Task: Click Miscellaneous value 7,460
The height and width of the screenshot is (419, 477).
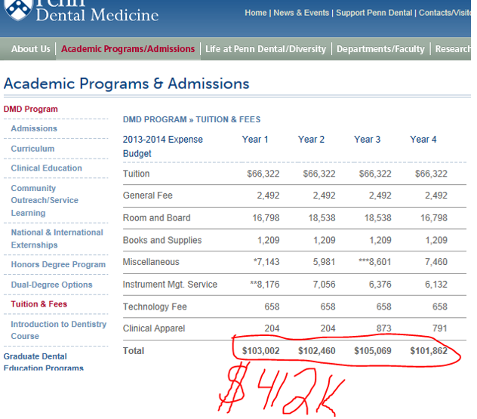Action: [436, 262]
